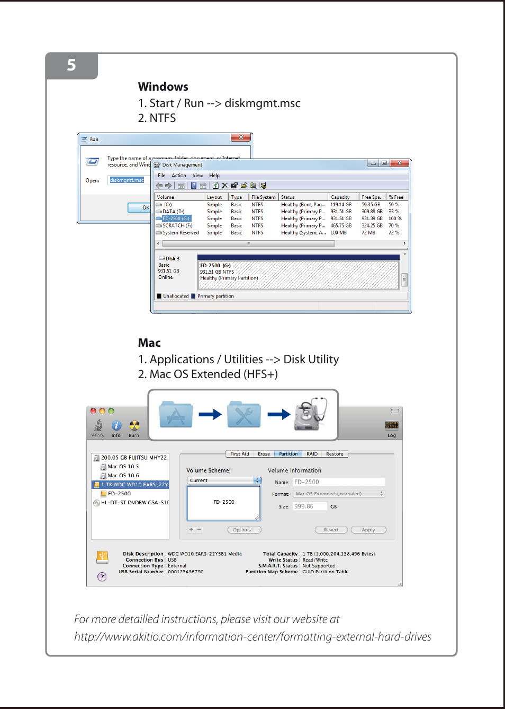Open the View menu in Disk Management
Viewport: 505px width, 709px height.
click(197, 176)
